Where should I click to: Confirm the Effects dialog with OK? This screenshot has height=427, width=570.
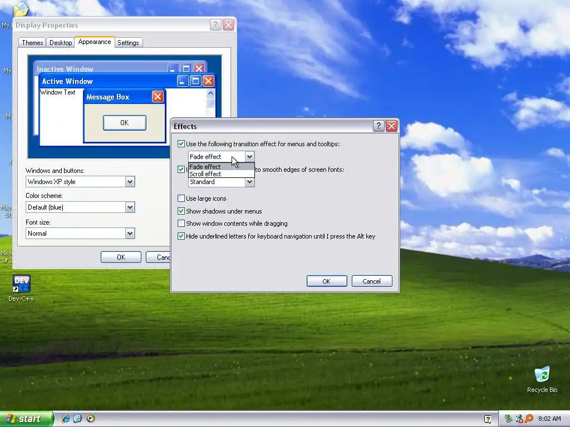click(326, 281)
